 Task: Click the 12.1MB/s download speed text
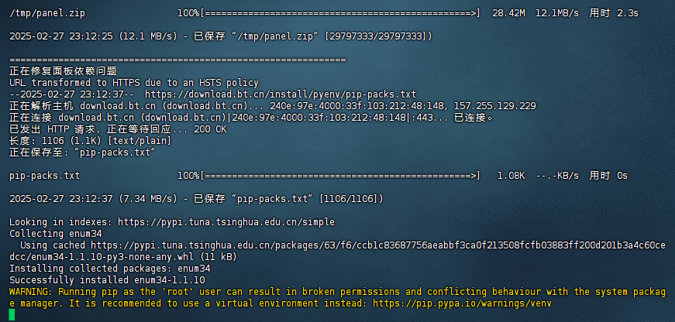pyautogui.click(x=557, y=13)
